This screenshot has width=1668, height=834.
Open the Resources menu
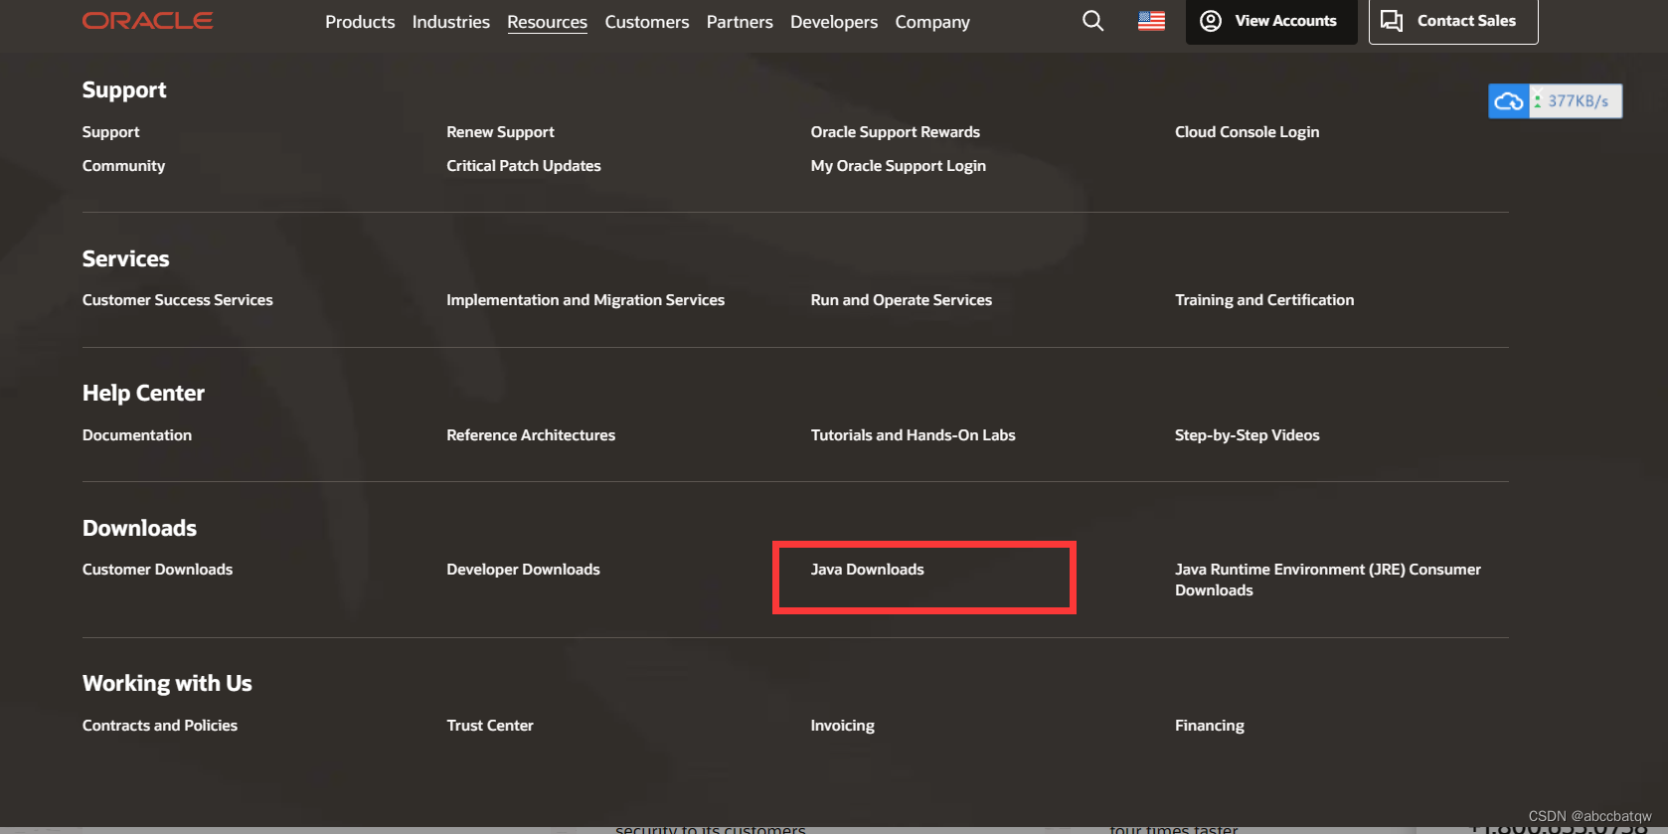548,22
